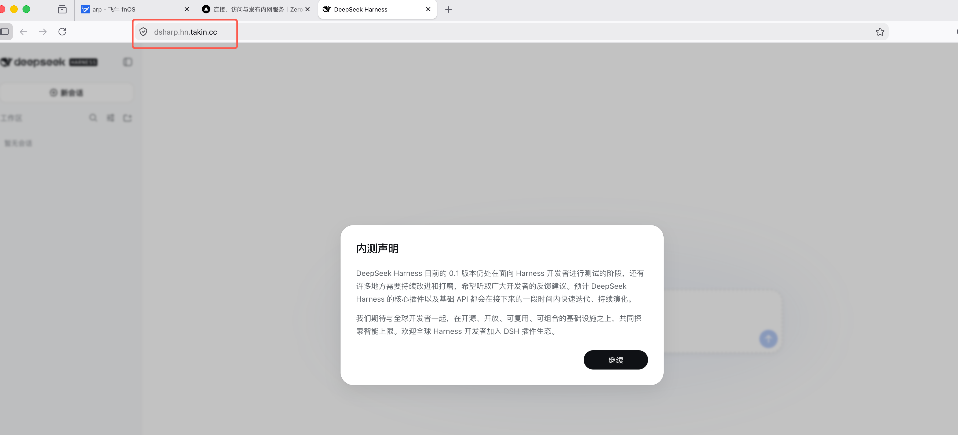Click the macOS yellow minimize button

(x=14, y=9)
